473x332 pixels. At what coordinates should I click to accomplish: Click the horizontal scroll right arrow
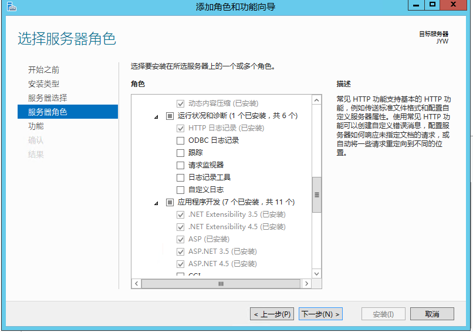306,283
